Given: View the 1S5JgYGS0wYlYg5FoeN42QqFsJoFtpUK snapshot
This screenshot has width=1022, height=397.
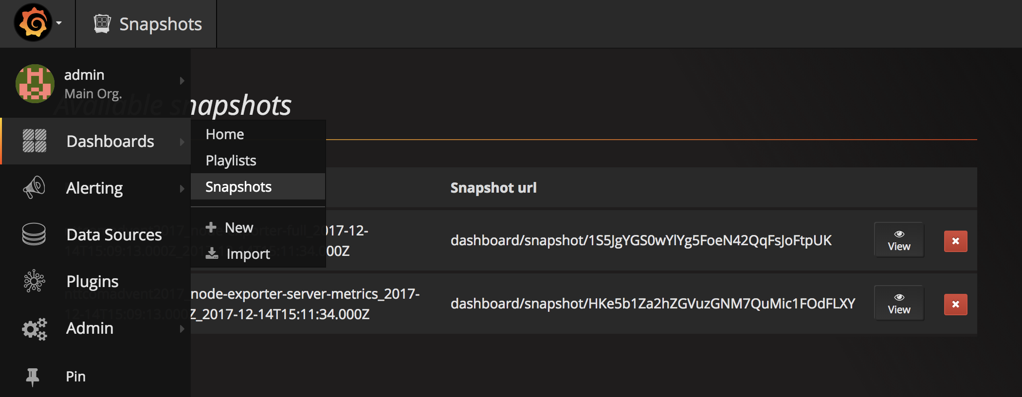Looking at the screenshot, I should coord(899,240).
